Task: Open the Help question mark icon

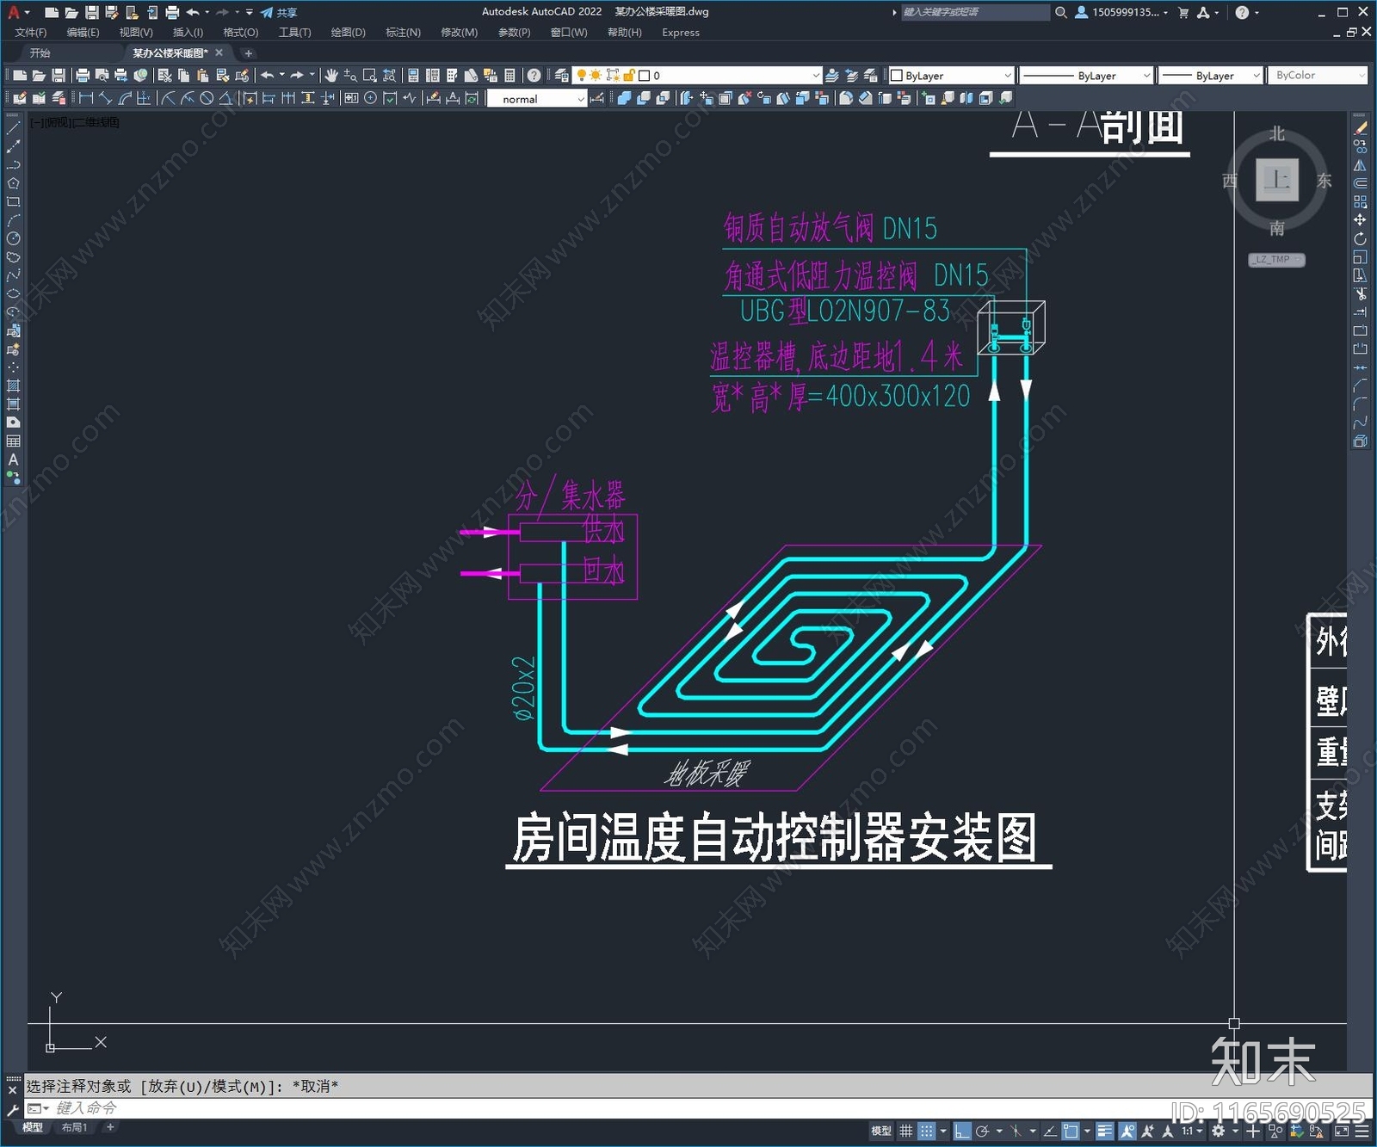Action: (534, 76)
